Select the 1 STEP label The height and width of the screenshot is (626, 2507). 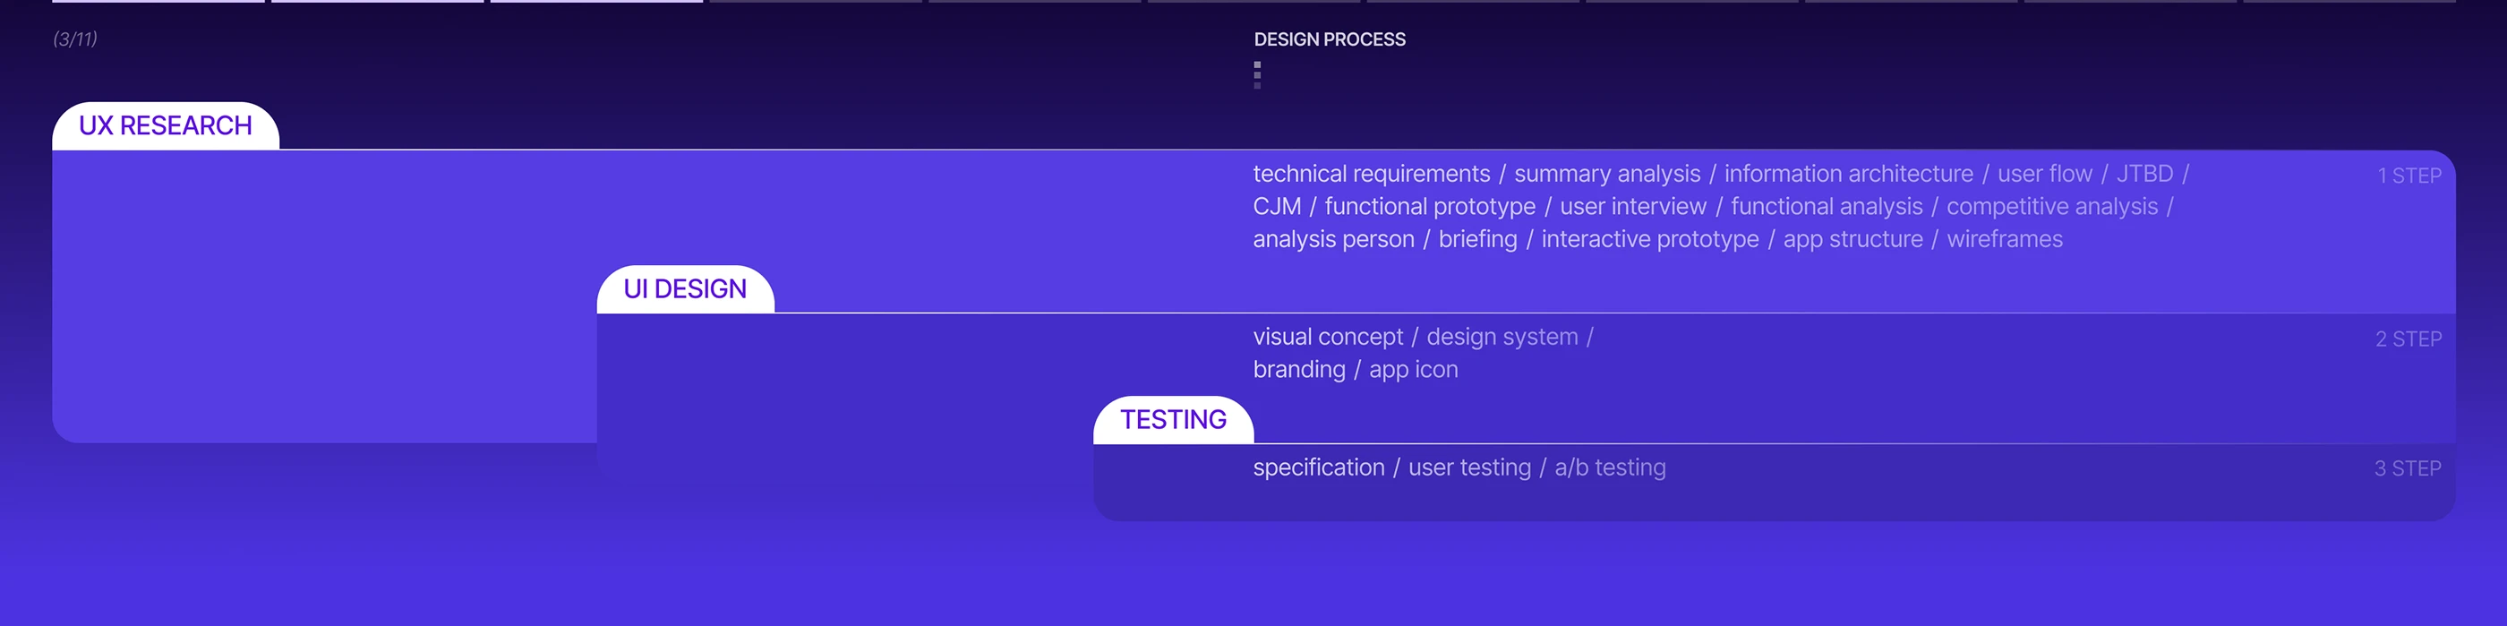(x=2409, y=176)
